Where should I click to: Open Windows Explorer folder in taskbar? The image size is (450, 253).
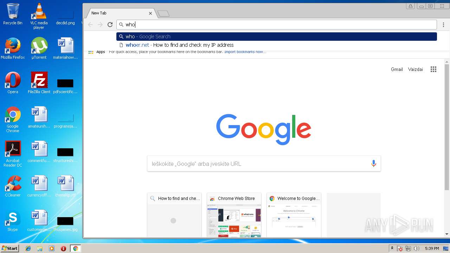tap(40, 248)
